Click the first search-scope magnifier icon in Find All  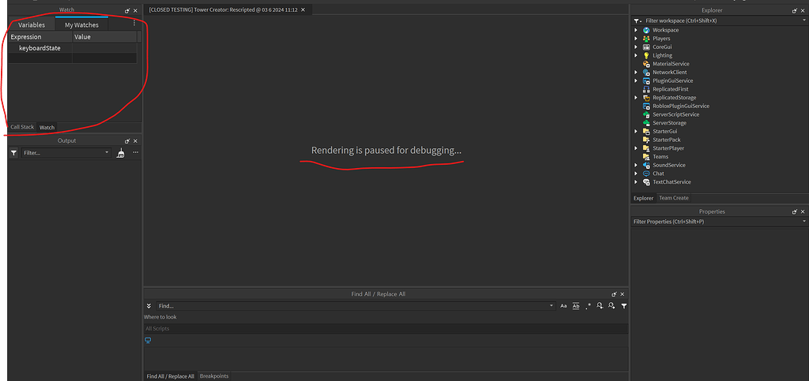point(600,306)
